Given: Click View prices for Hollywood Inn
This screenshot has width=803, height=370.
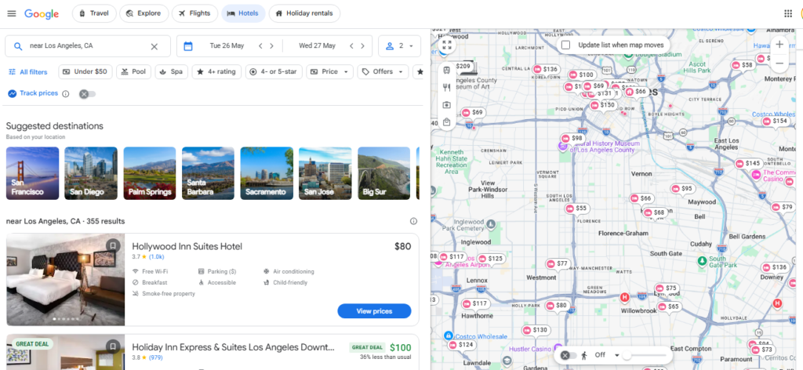Looking at the screenshot, I should pyautogui.click(x=374, y=311).
